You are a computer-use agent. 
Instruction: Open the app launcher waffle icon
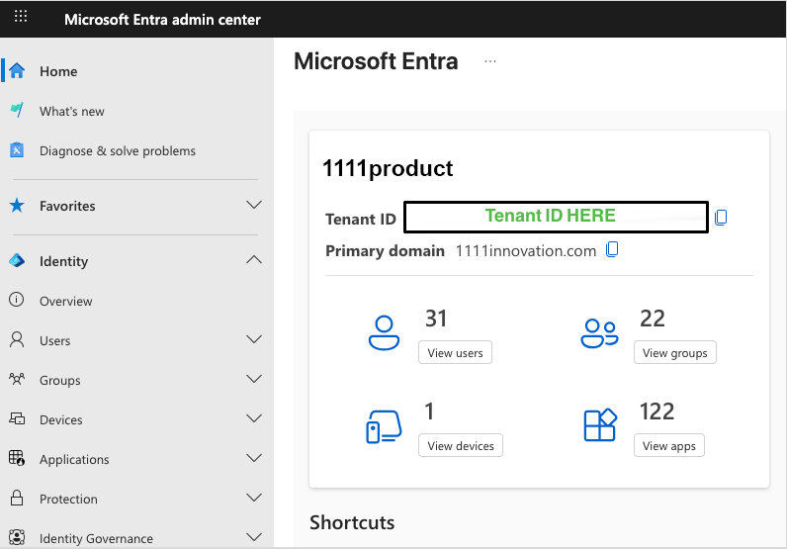coord(21,16)
